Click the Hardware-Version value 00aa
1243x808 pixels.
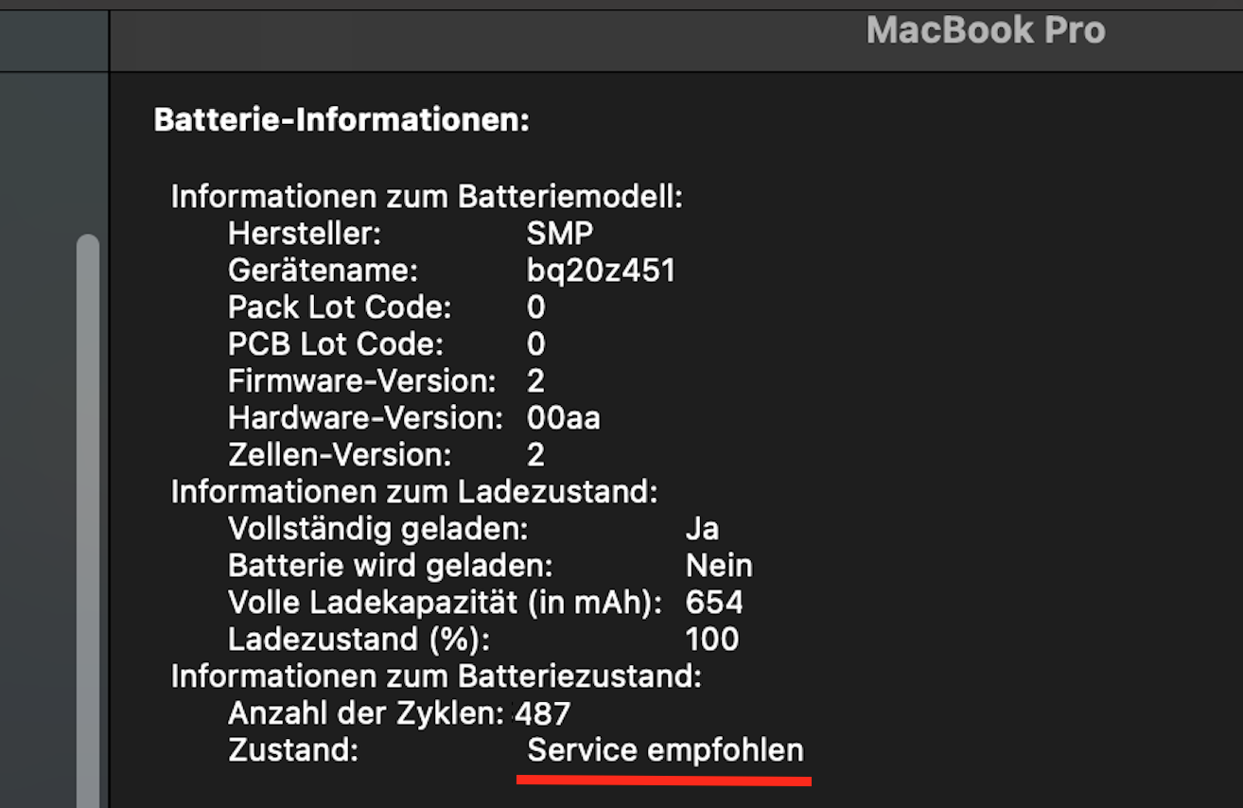pyautogui.click(x=563, y=418)
